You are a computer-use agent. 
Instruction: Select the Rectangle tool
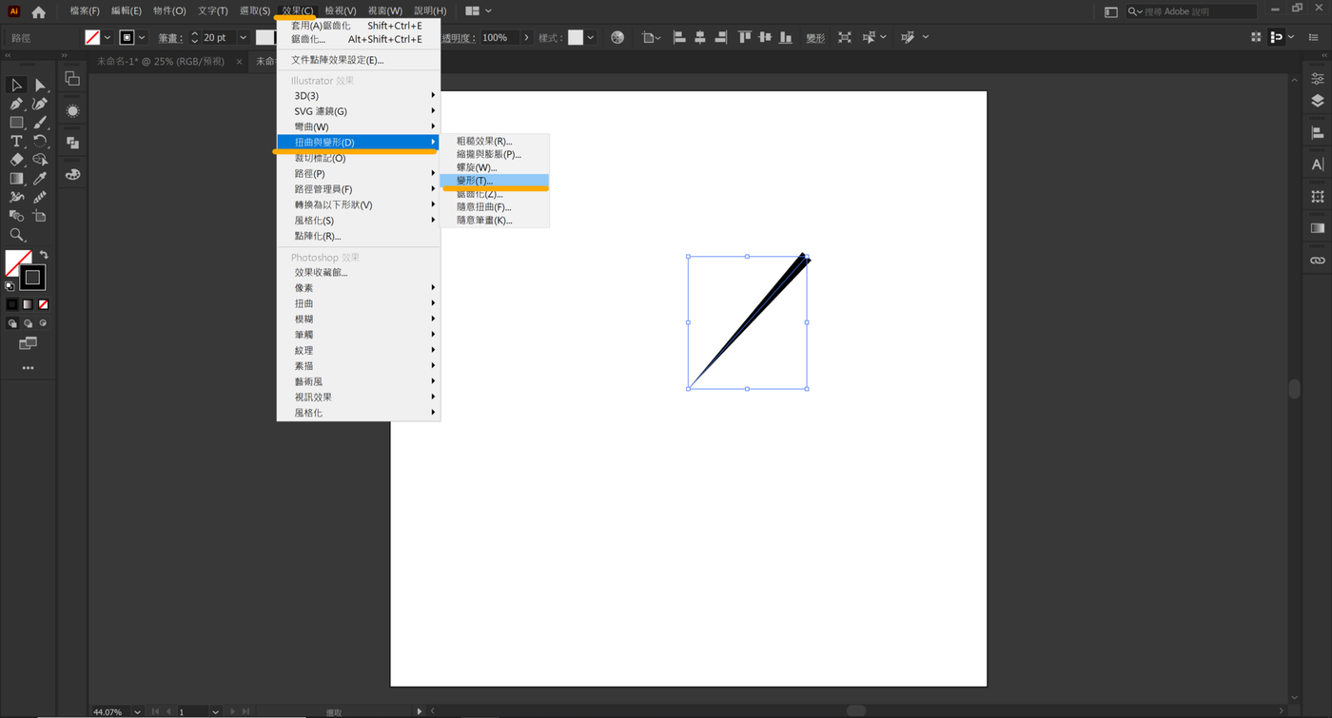click(16, 123)
